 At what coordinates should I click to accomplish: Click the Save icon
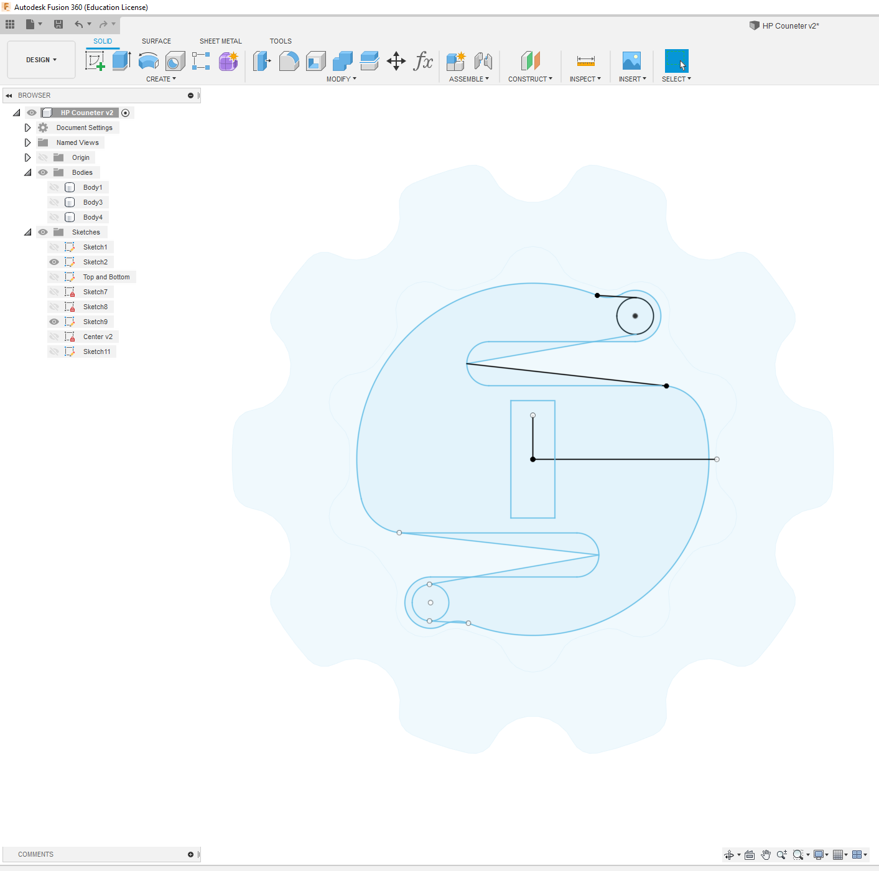coord(58,24)
